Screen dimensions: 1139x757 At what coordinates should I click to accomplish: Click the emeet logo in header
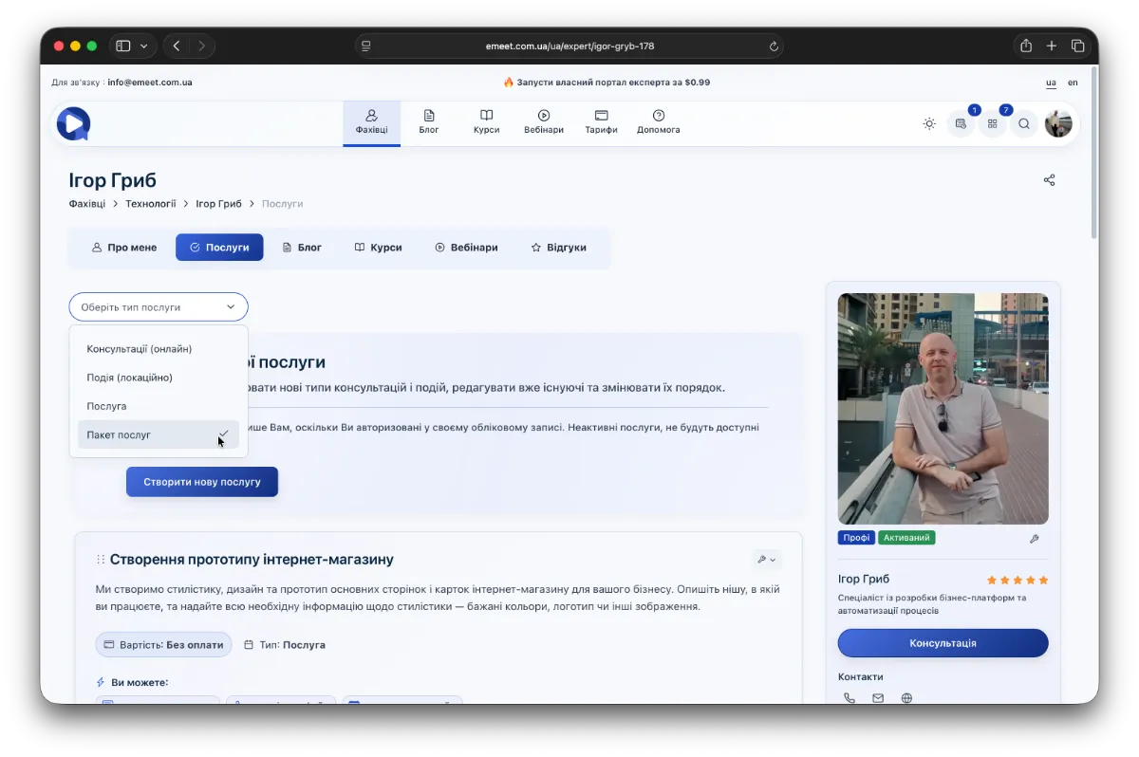[x=73, y=123]
